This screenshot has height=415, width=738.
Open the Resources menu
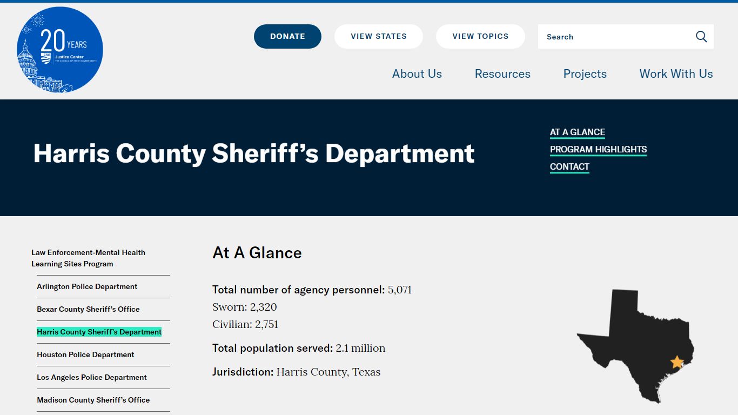point(502,74)
